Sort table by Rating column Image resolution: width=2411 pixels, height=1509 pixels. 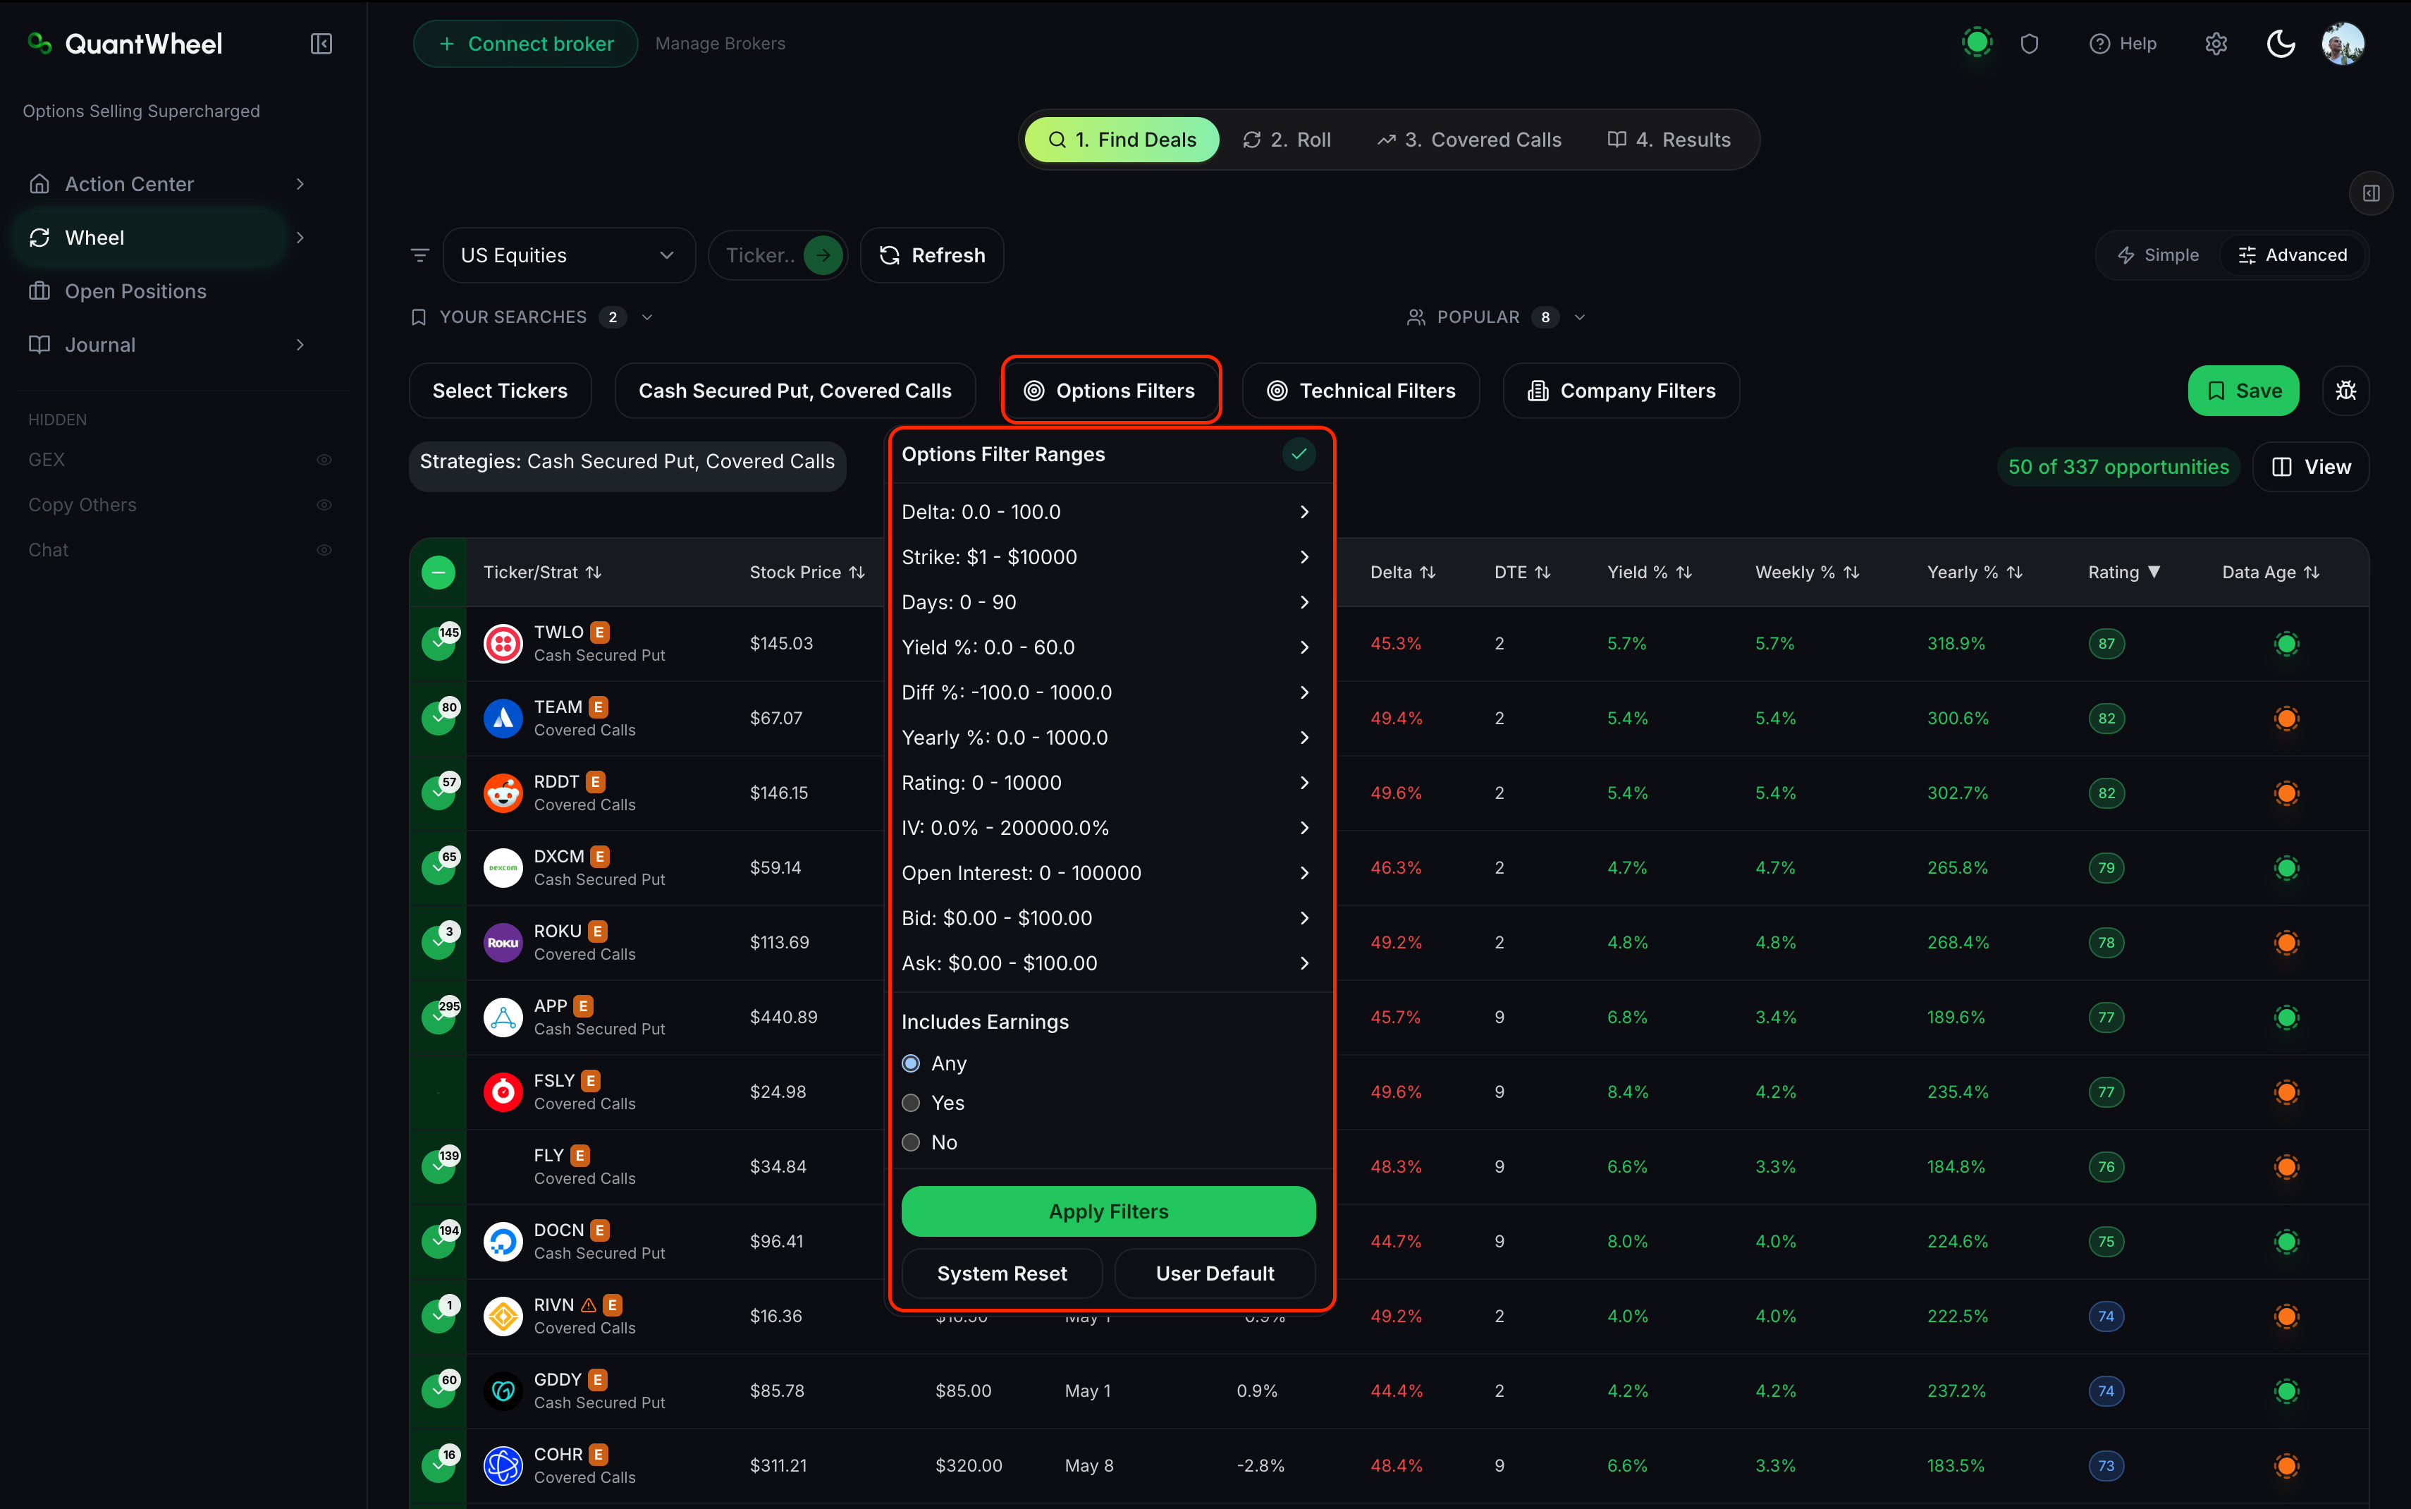coord(2123,573)
